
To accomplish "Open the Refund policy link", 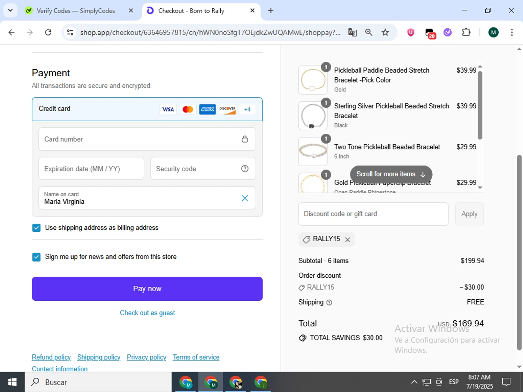I will tap(51, 357).
